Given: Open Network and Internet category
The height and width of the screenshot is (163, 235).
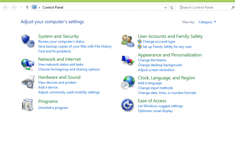Looking at the screenshot, I should tap(60, 59).
